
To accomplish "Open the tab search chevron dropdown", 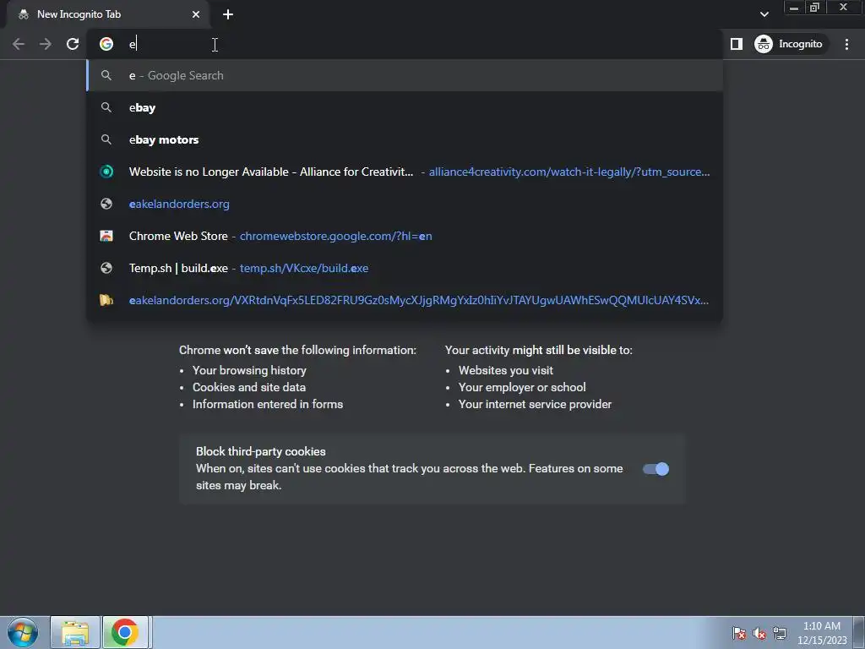I will pos(764,14).
